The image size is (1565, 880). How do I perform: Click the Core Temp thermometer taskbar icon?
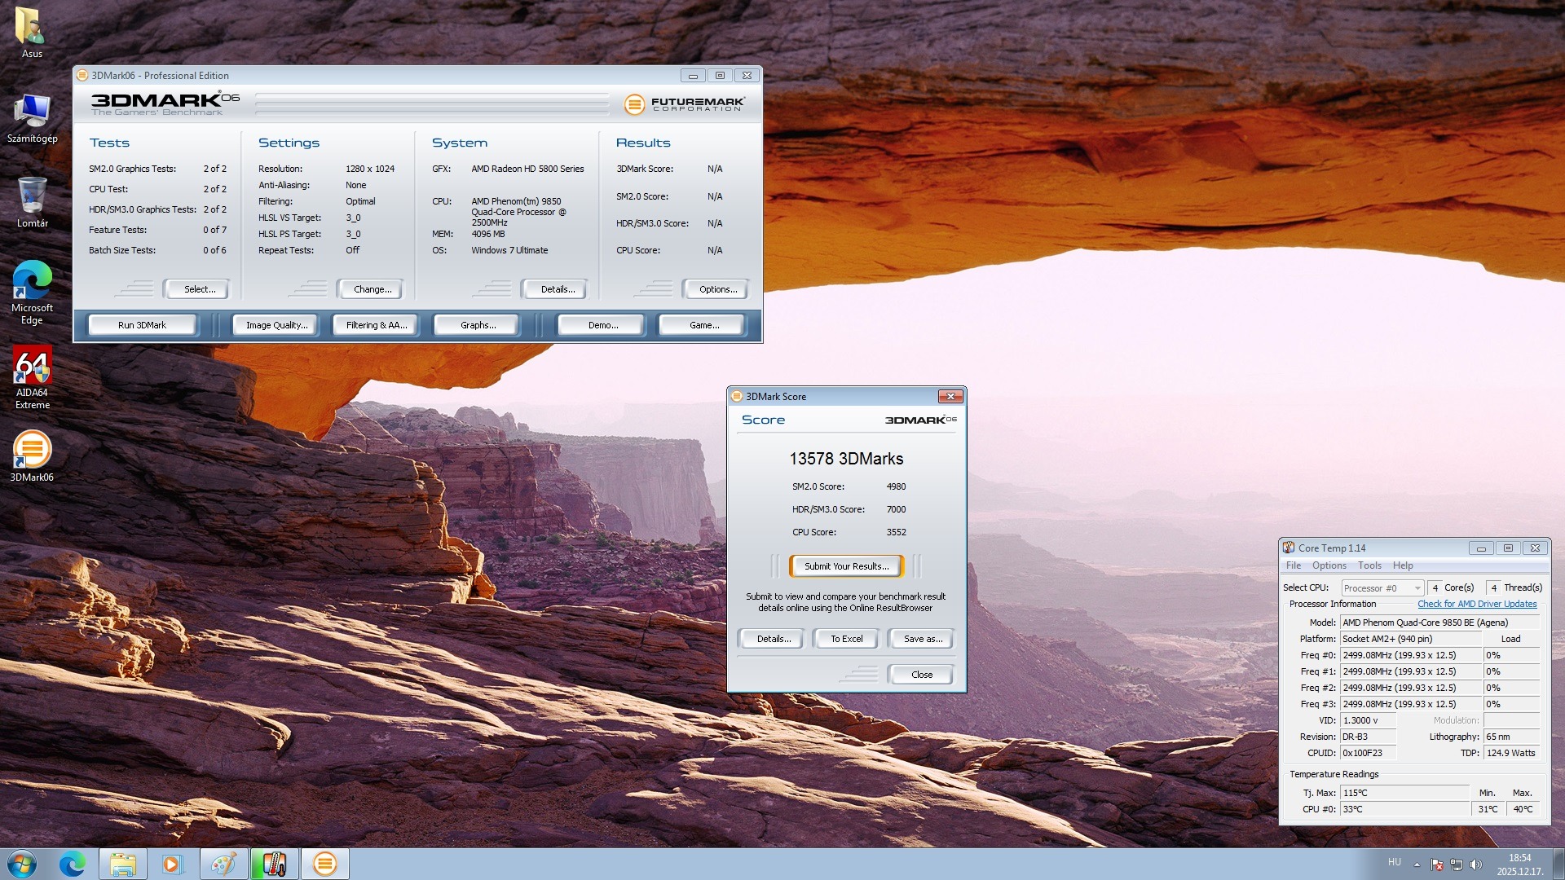pos(274,864)
